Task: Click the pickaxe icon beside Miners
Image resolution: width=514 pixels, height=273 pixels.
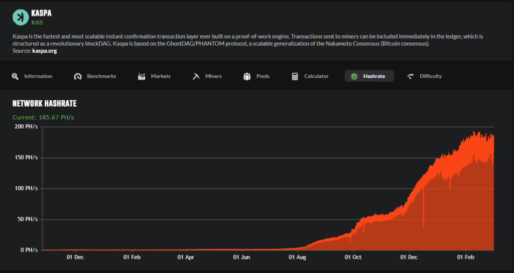Action: [x=196, y=76]
